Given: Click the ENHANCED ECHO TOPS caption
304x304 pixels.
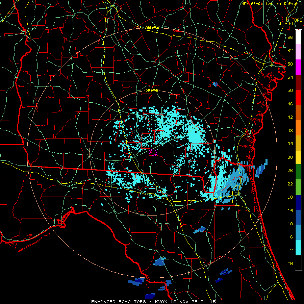Looking at the screenshot, I should [x=119, y=302].
